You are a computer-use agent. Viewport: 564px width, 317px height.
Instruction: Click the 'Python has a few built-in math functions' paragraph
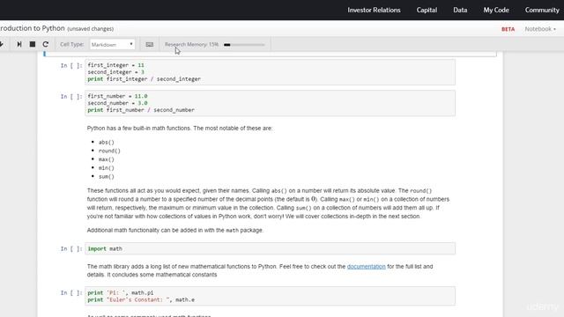point(180,129)
